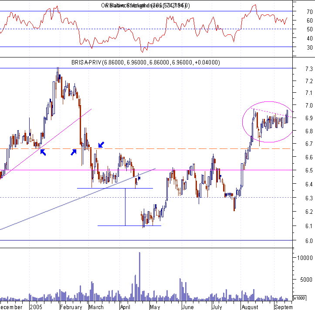315x310 pixels.
Task: Click the 6.7 price axis label
Action: click(309, 144)
